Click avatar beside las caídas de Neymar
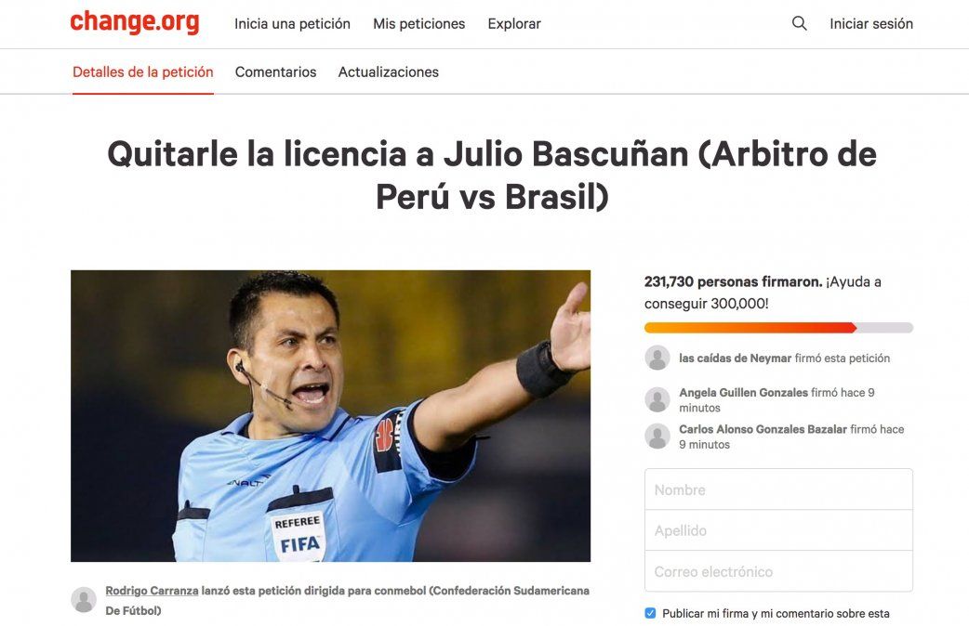This screenshot has height=626, width=969. click(657, 359)
